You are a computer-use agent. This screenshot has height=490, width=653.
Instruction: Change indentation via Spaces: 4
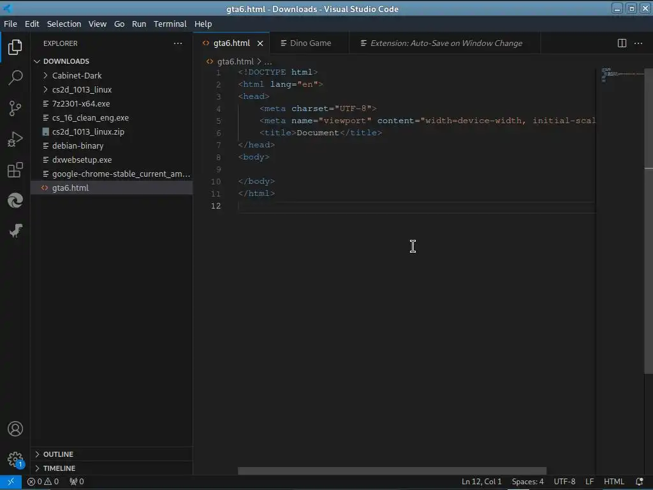pos(527,482)
